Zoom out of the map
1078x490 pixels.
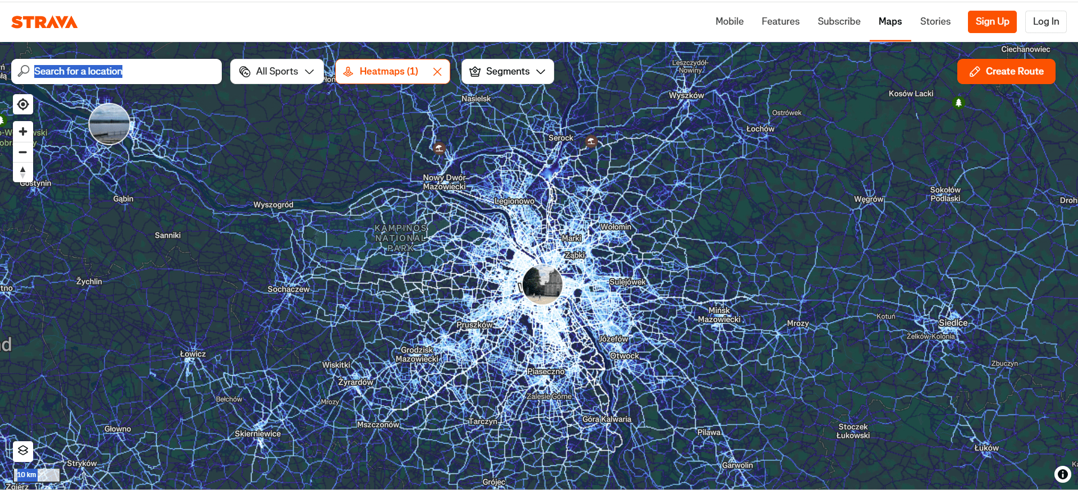click(x=23, y=152)
